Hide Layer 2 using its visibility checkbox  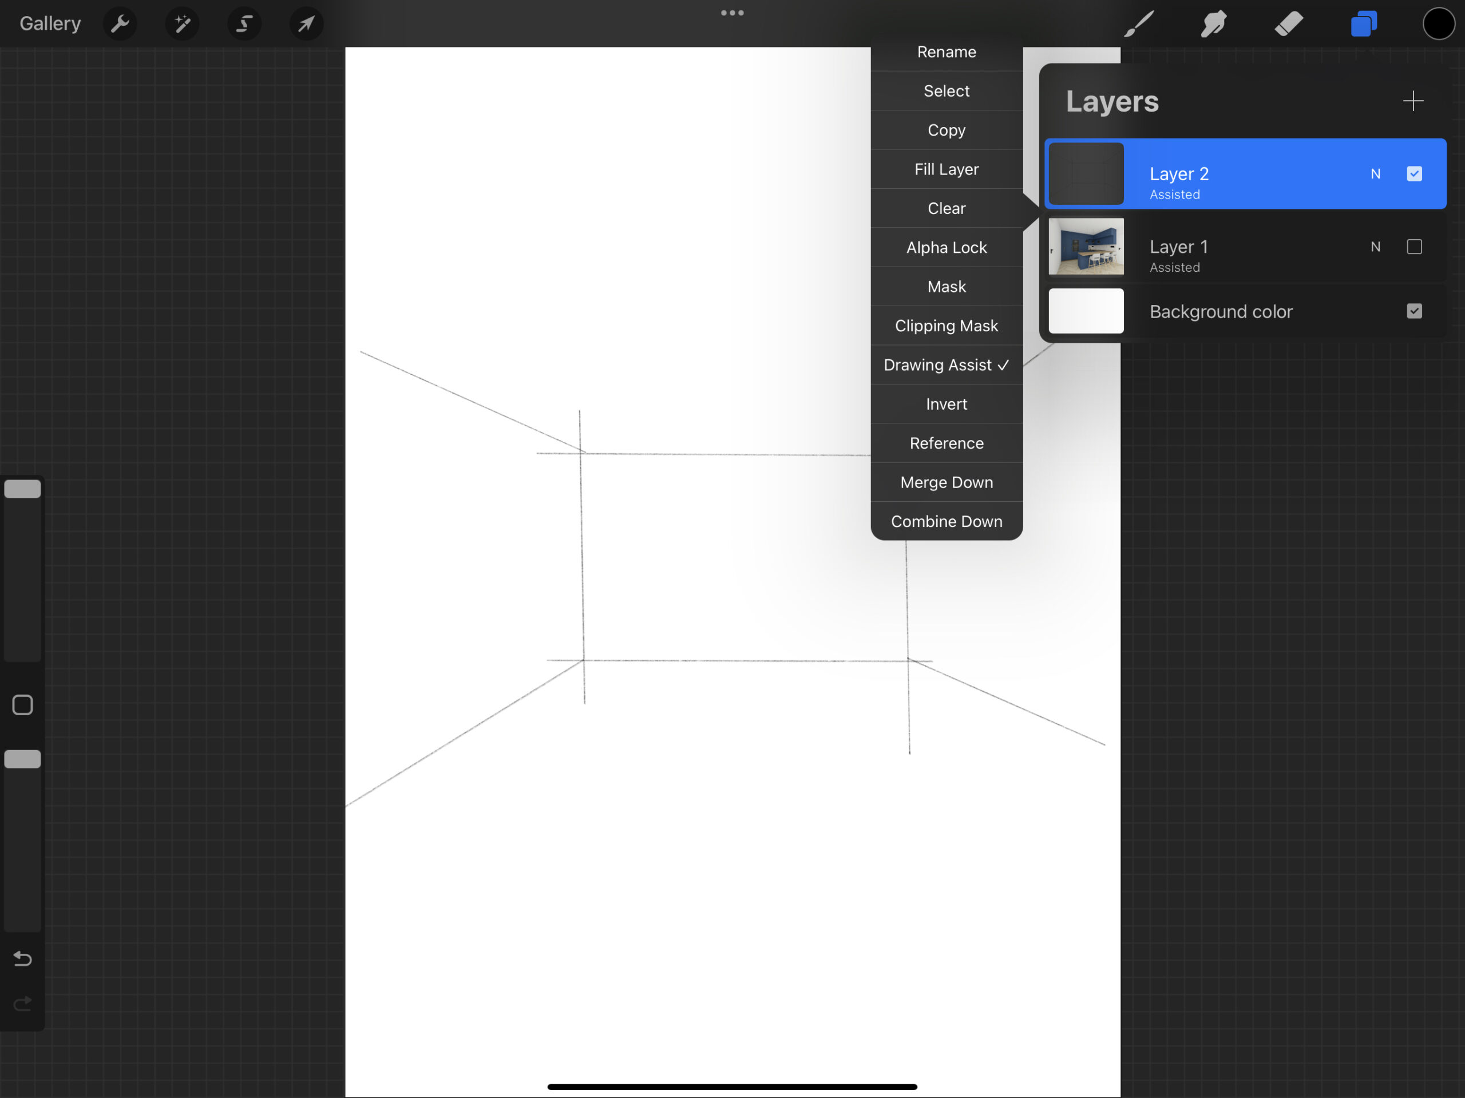[x=1414, y=173]
